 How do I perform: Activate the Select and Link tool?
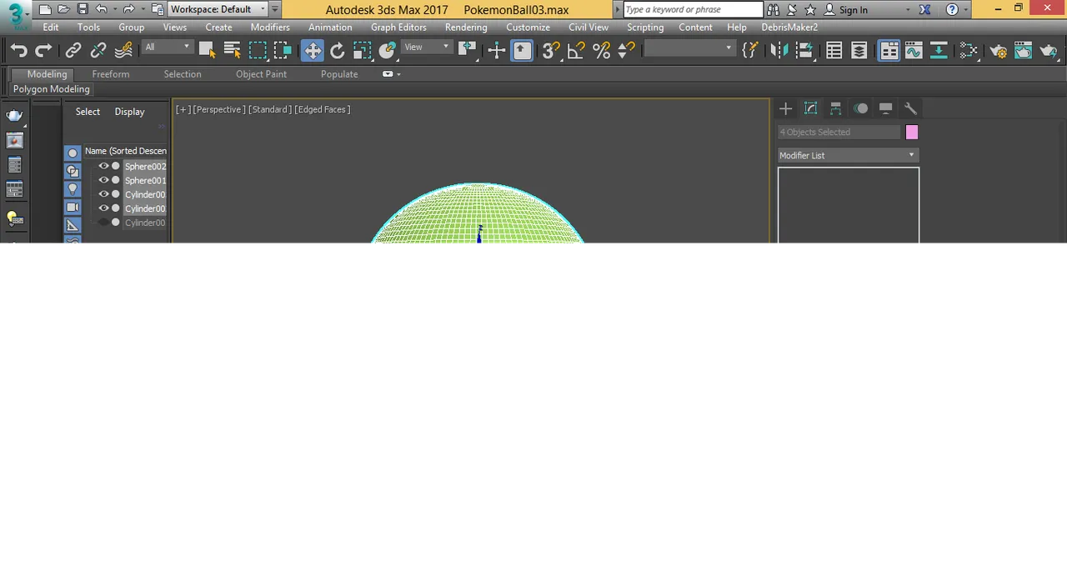pos(73,51)
